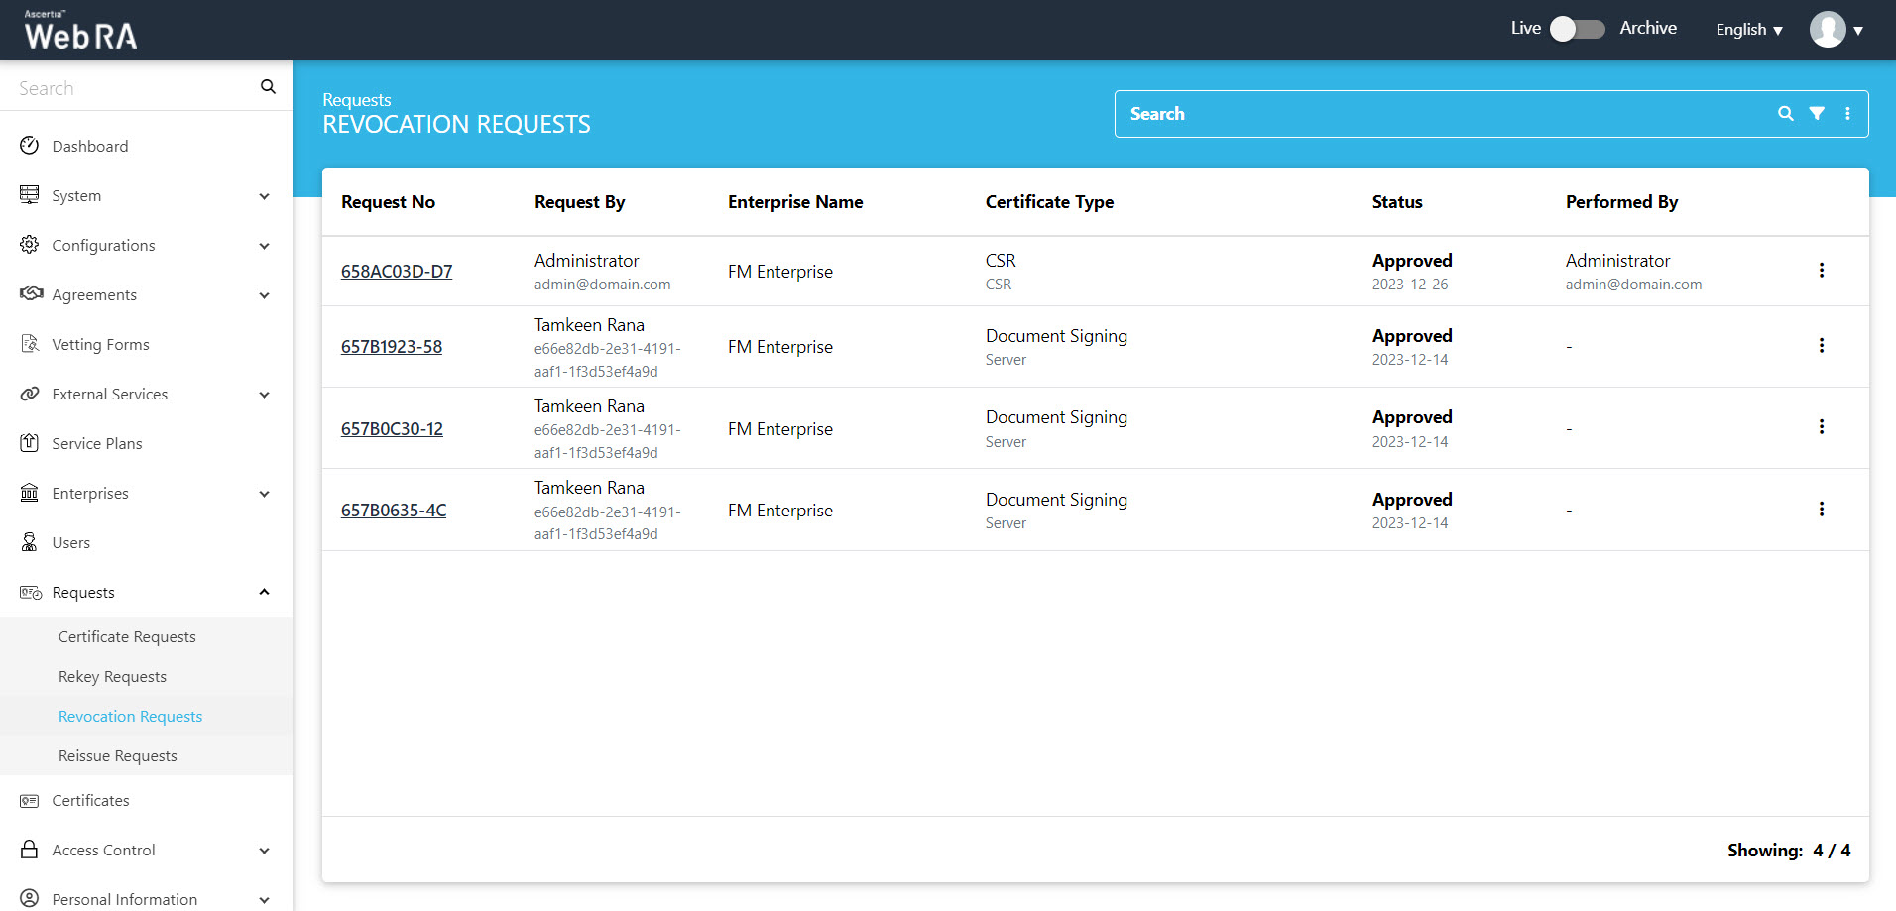This screenshot has height=911, width=1896.
Task: Open request link 657B0C30-12
Action: (392, 429)
